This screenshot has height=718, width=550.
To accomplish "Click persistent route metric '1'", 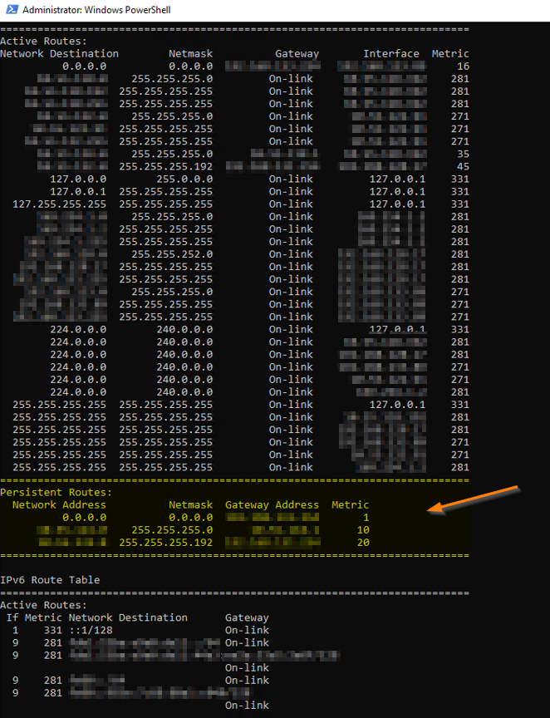I will point(366,518).
